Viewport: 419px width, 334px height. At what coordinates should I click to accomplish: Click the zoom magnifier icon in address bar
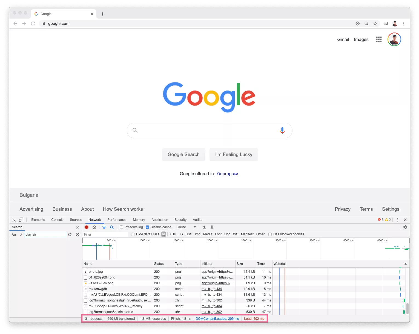coord(366,24)
